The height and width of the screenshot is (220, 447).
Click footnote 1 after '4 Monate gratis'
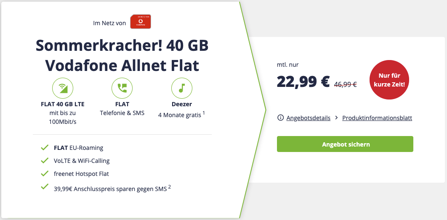204,113
